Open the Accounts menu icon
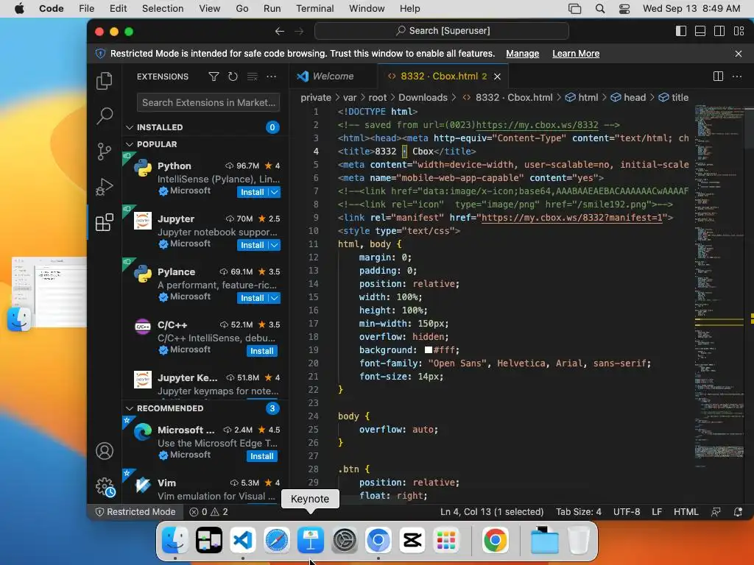 pyautogui.click(x=105, y=451)
